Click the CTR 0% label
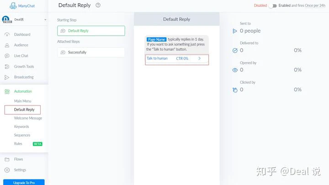The width and height of the screenshot is (329, 185). point(182,58)
